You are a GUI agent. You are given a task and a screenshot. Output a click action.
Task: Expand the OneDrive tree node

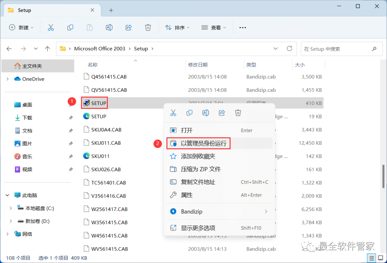pyautogui.click(x=8, y=79)
